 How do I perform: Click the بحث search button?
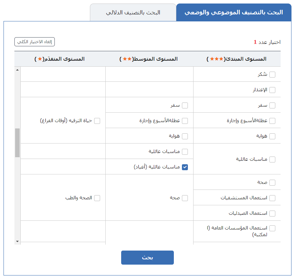coord(147,258)
